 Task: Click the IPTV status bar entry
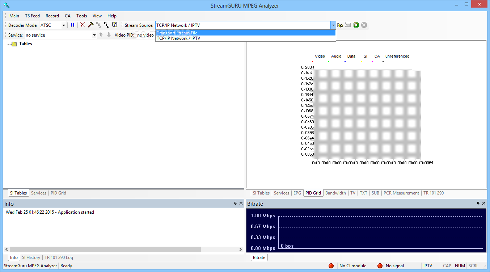coord(428,266)
